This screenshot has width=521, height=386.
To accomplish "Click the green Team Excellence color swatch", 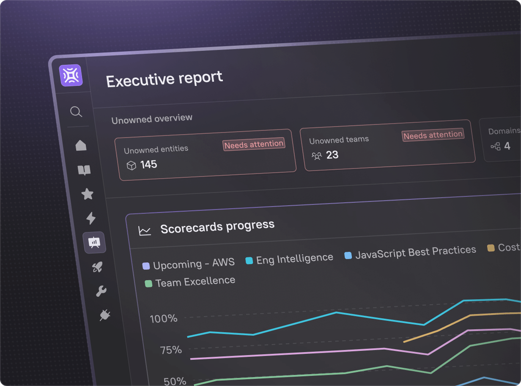I will coord(148,284).
